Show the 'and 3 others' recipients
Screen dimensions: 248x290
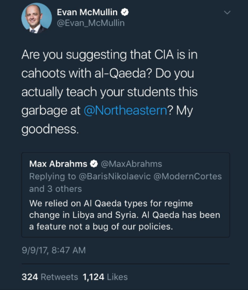(x=56, y=189)
